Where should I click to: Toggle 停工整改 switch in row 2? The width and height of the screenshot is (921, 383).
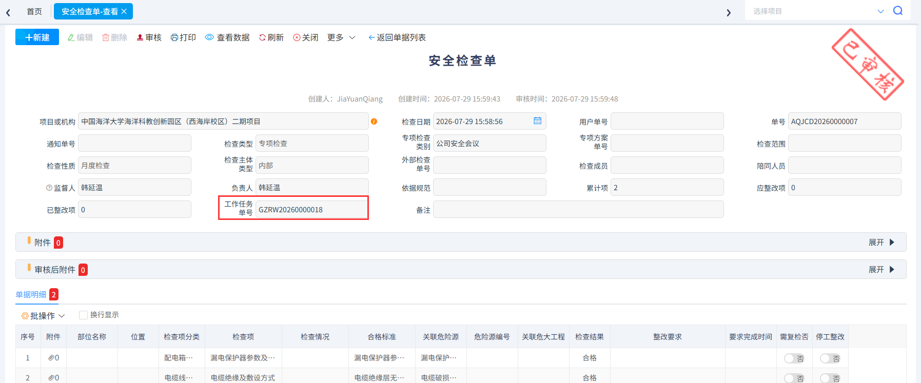830,378
